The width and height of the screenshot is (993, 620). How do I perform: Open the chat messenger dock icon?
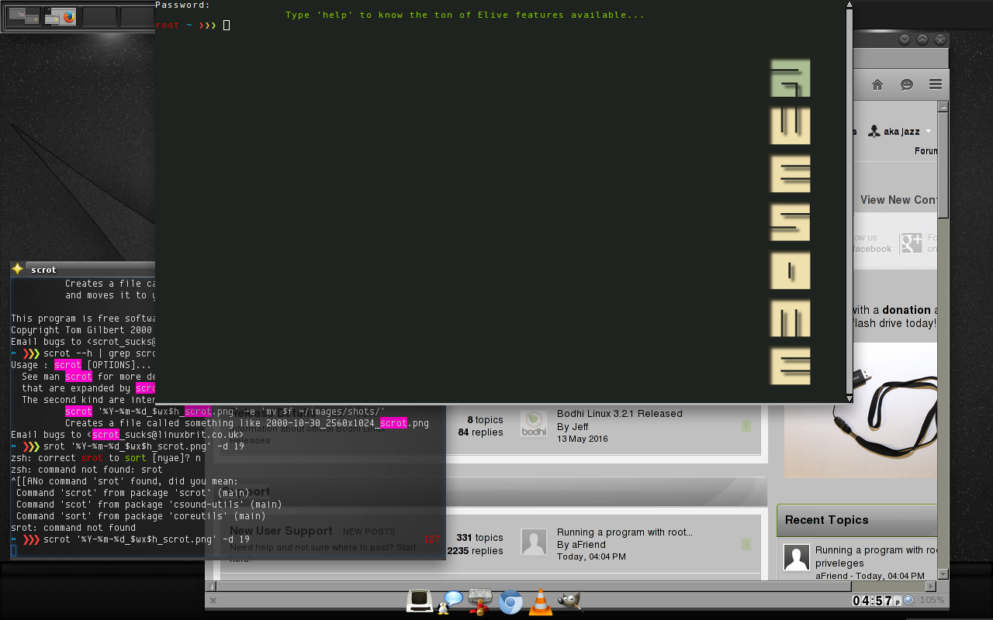pyautogui.click(x=450, y=601)
